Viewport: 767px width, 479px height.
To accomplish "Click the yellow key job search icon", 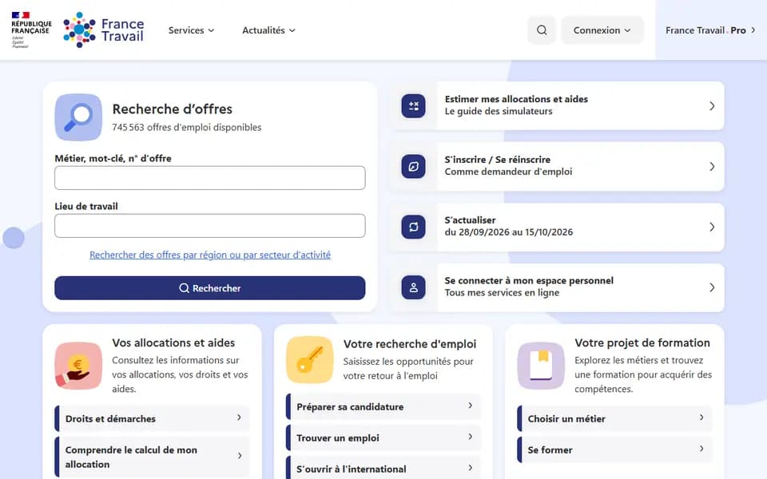I will coord(310,360).
